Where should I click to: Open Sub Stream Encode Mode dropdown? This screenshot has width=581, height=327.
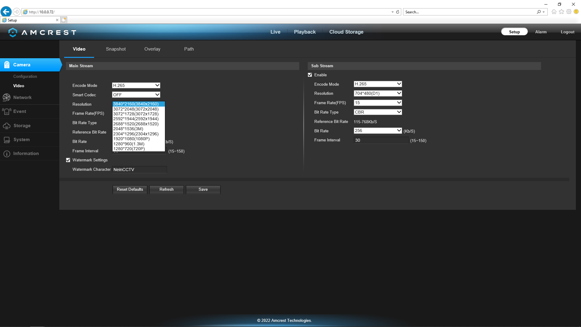[378, 84]
